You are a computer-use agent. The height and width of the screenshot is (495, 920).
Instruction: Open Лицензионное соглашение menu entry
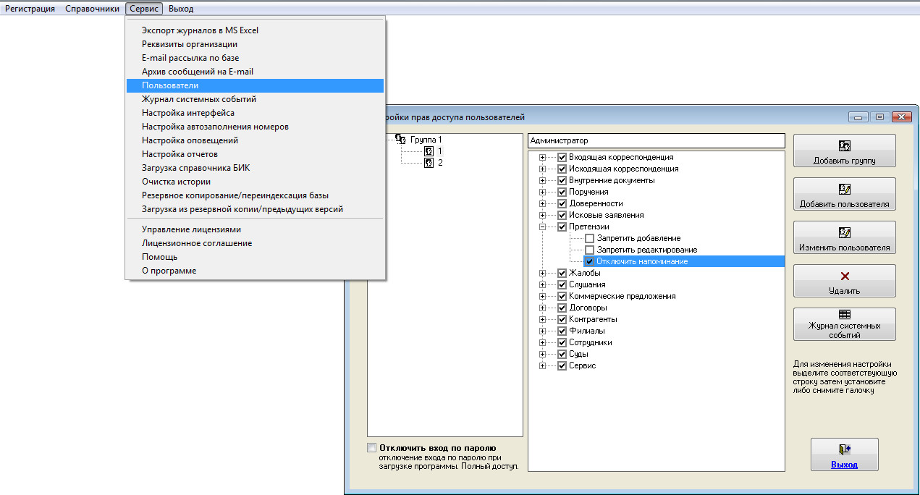click(x=256, y=243)
